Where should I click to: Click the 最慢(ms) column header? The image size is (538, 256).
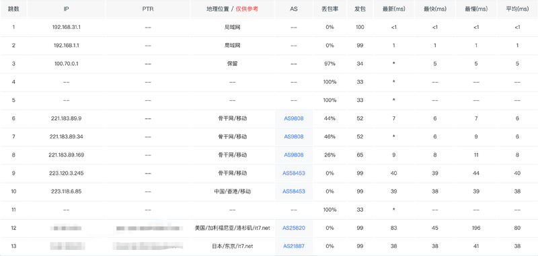pos(476,9)
